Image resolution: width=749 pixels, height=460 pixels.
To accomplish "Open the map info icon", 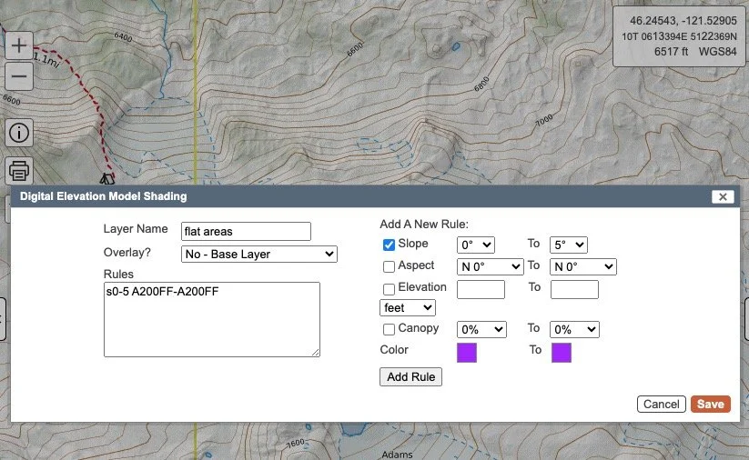I will pos(18,133).
